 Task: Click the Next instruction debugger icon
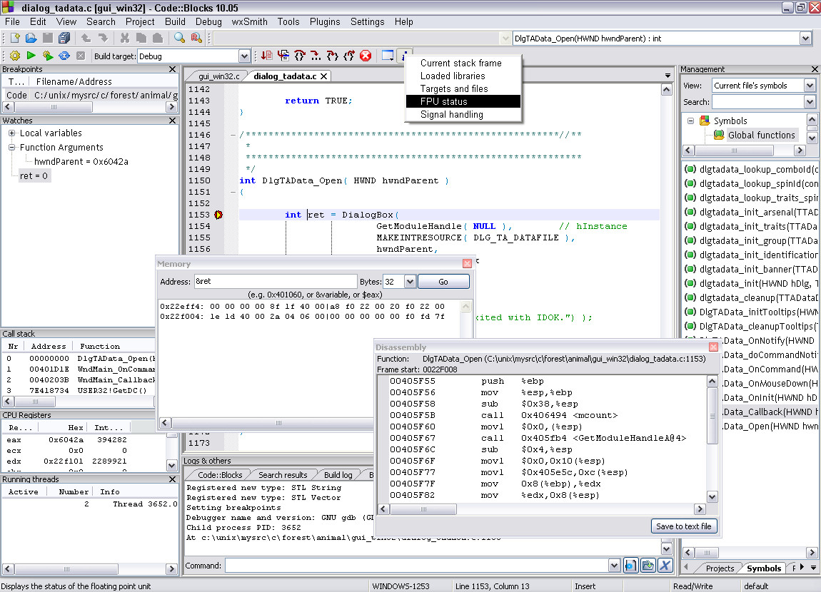coord(316,56)
